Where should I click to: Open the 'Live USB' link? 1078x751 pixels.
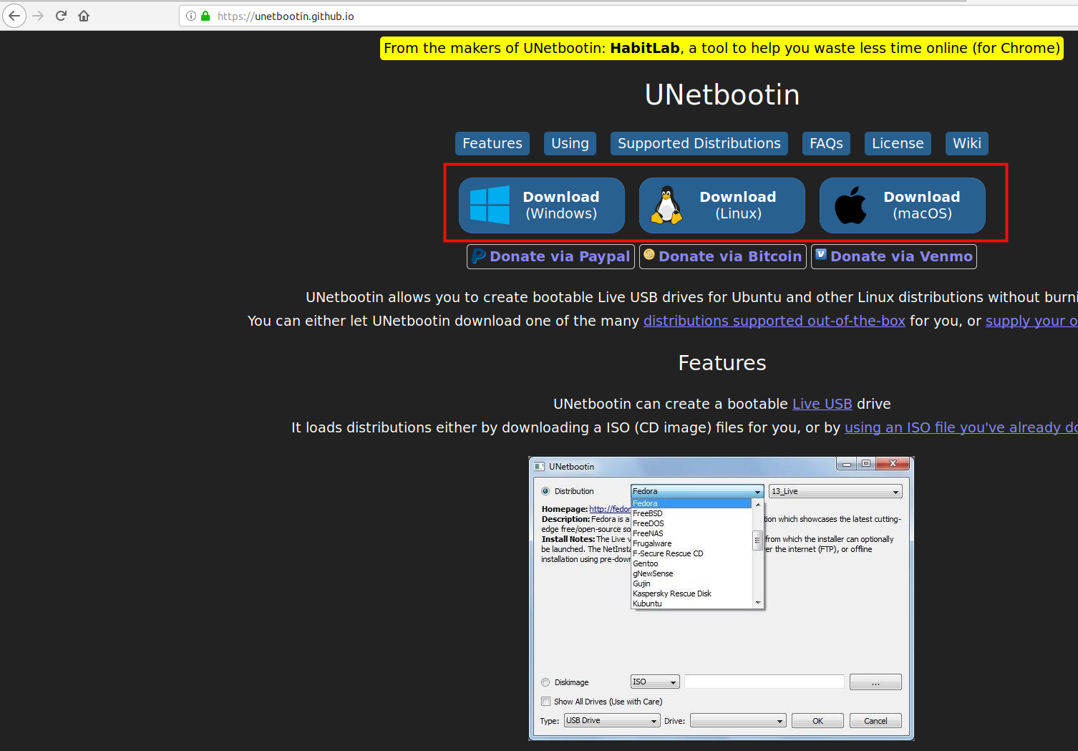(822, 404)
